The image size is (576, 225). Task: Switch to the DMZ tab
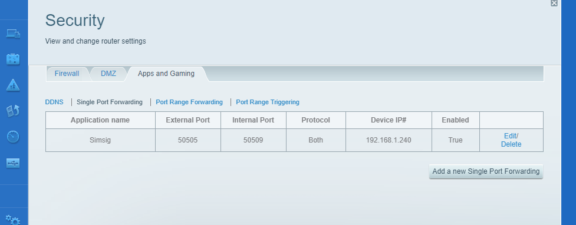click(108, 74)
